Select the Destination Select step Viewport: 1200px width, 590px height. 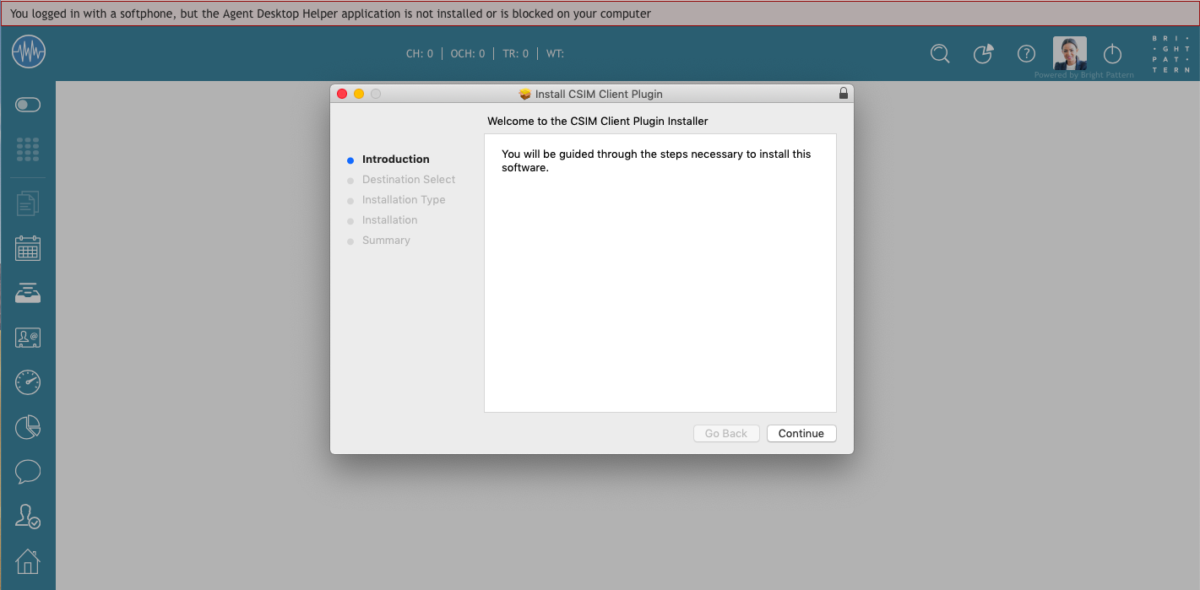[409, 180]
